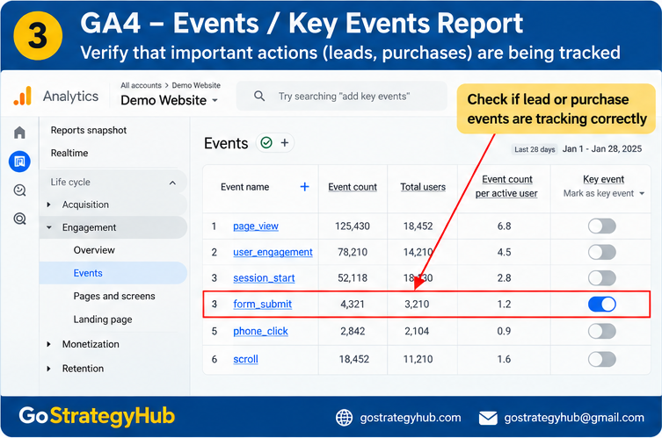Click the gostrategyhub.com website text
The width and height of the screenshot is (662, 438).
pyautogui.click(x=411, y=418)
